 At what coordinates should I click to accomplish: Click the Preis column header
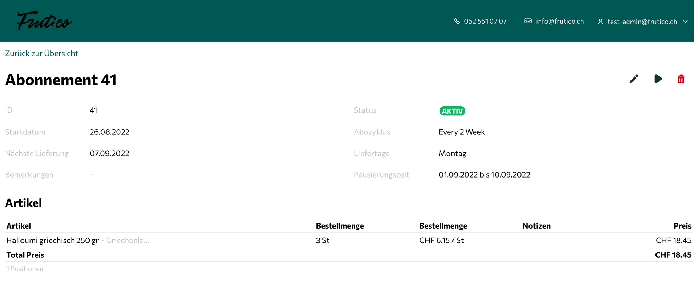point(682,226)
